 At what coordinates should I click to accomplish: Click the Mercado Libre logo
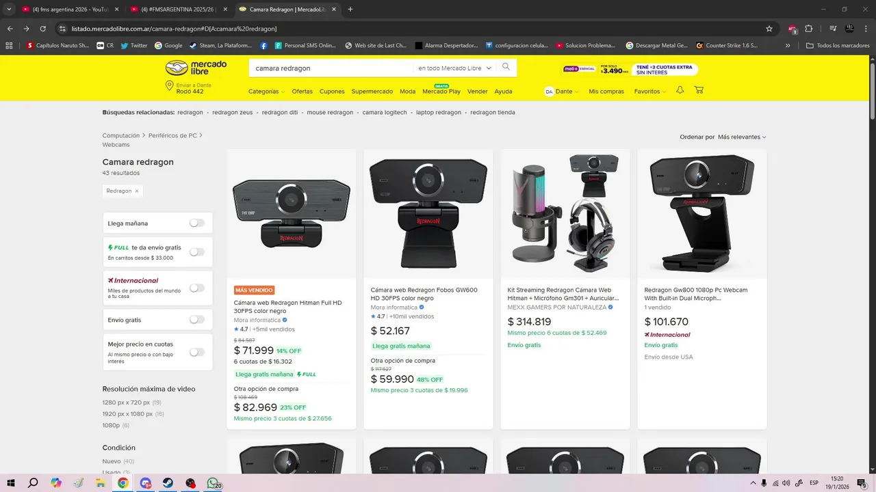tap(196, 68)
